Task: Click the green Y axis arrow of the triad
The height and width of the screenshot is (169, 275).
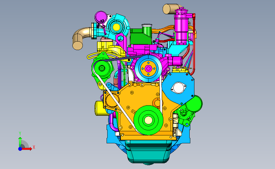Action: click(20, 142)
